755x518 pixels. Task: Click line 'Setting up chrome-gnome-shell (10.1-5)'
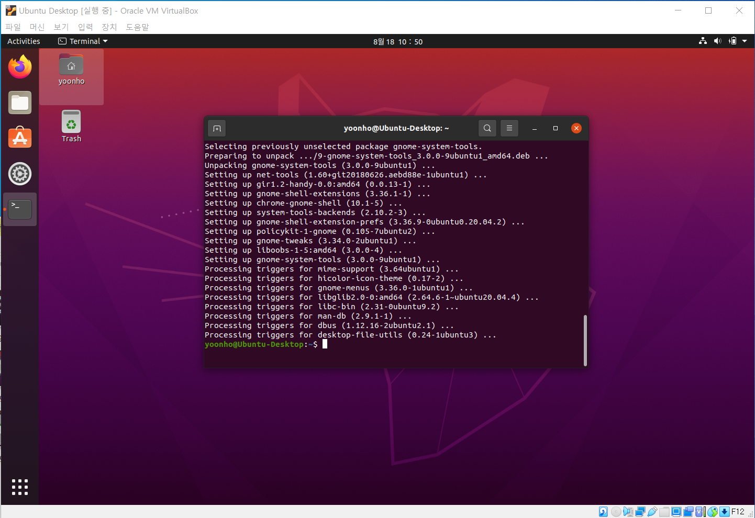coord(303,203)
